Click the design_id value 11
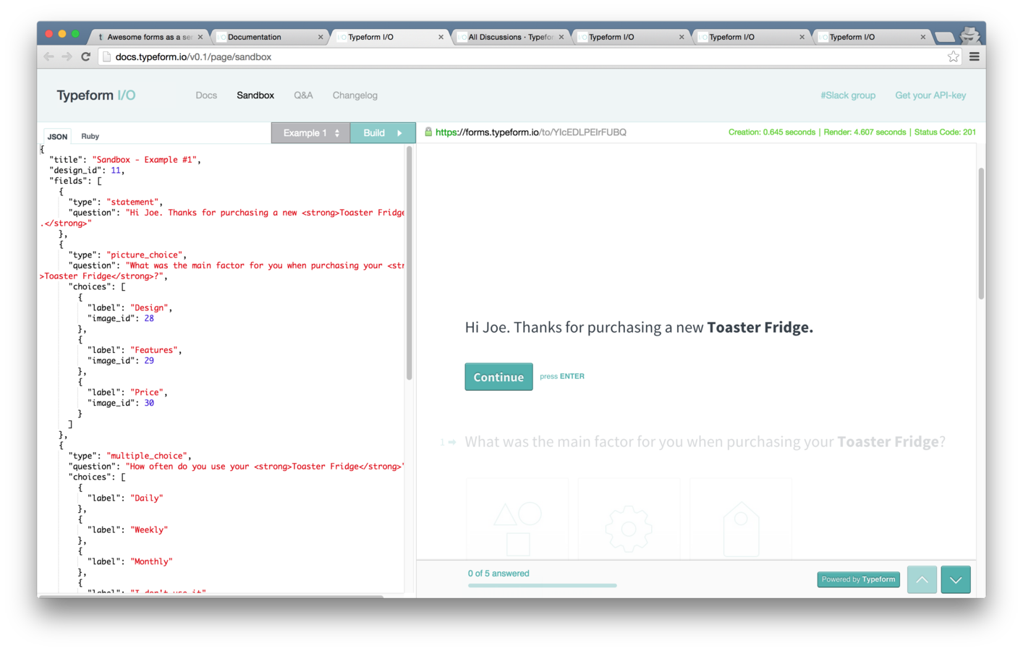Image resolution: width=1023 pixels, height=651 pixels. tap(116, 171)
